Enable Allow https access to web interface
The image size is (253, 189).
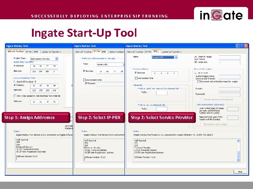[x=15, y=96]
